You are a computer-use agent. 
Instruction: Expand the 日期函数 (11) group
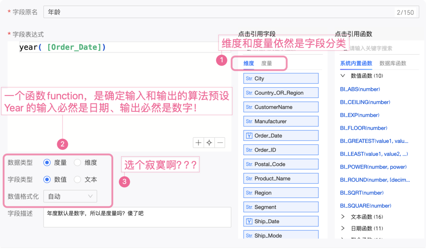click(x=342, y=228)
